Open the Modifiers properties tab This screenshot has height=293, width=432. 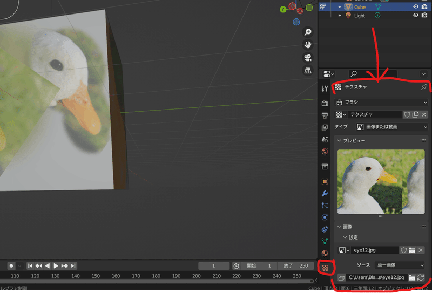[x=325, y=193]
